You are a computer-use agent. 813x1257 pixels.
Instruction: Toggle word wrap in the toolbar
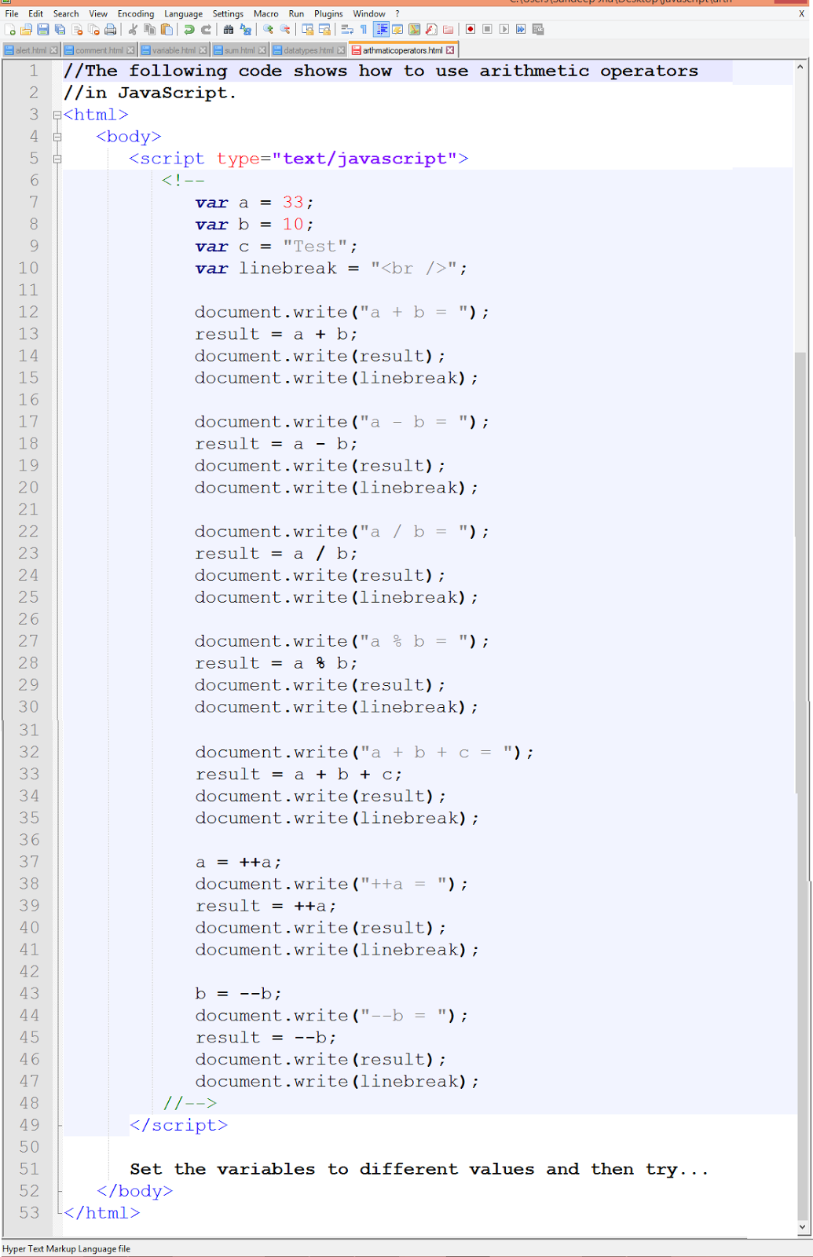pos(347,29)
